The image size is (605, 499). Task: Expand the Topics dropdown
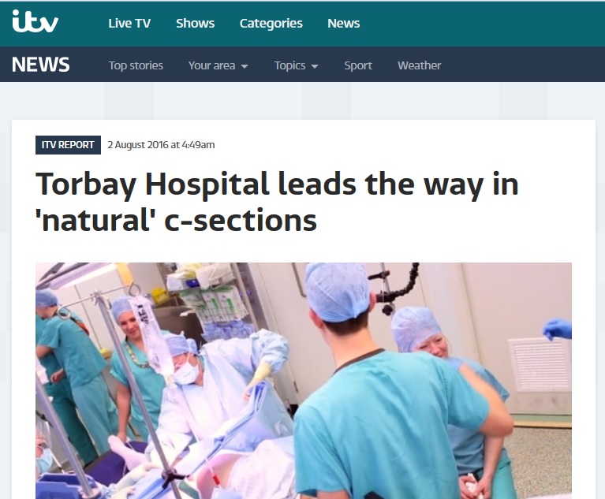click(x=297, y=65)
